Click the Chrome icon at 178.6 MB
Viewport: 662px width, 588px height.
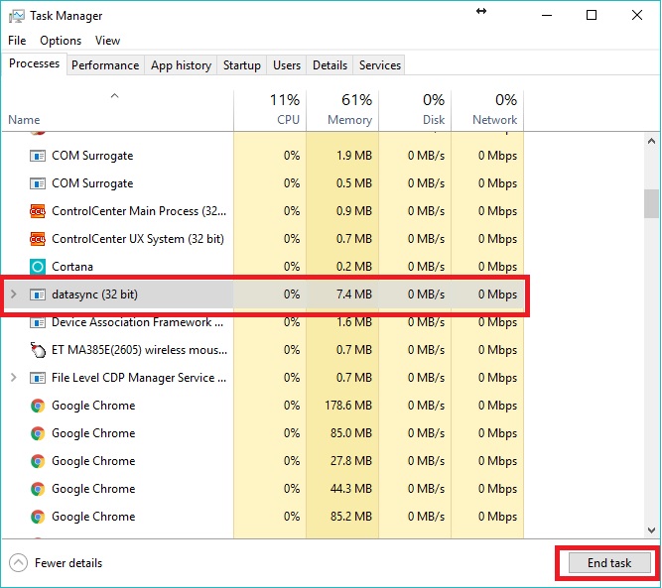(38, 406)
